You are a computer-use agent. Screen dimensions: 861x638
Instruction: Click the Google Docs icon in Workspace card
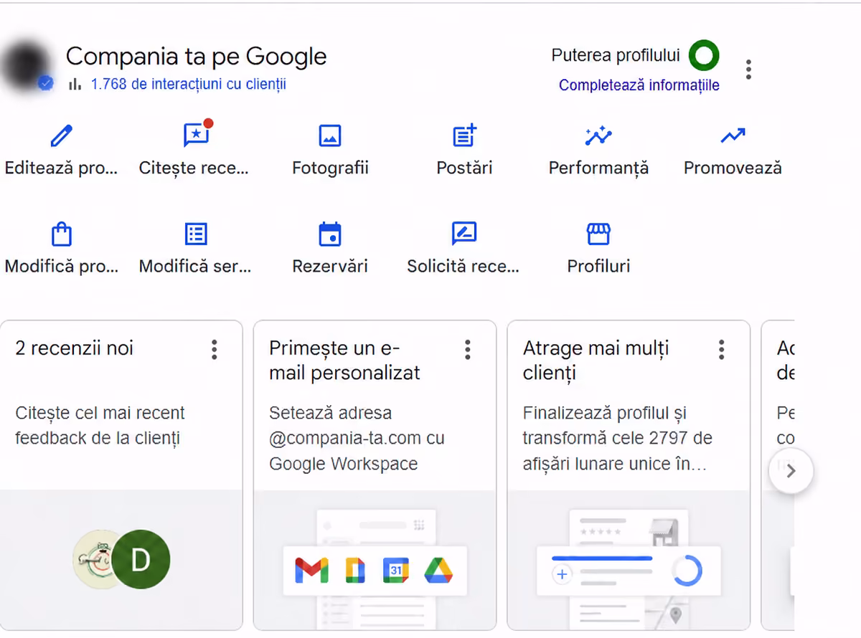pyautogui.click(x=355, y=571)
